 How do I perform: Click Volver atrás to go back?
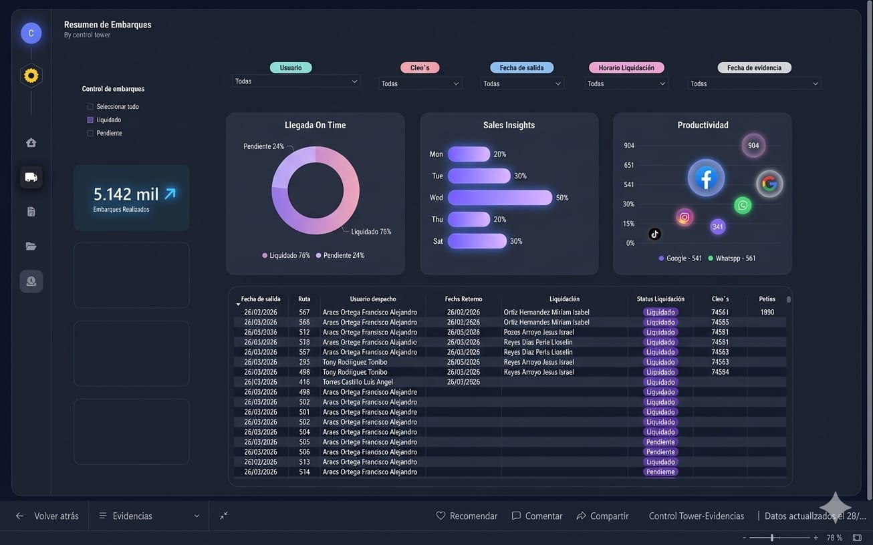pyautogui.click(x=47, y=516)
